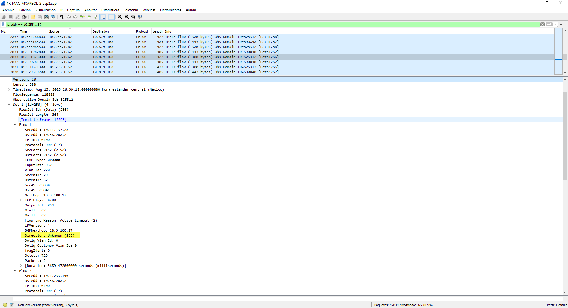Toggle packet colorization rules button
This screenshot has width=568, height=308.
pyautogui.click(x=111, y=17)
